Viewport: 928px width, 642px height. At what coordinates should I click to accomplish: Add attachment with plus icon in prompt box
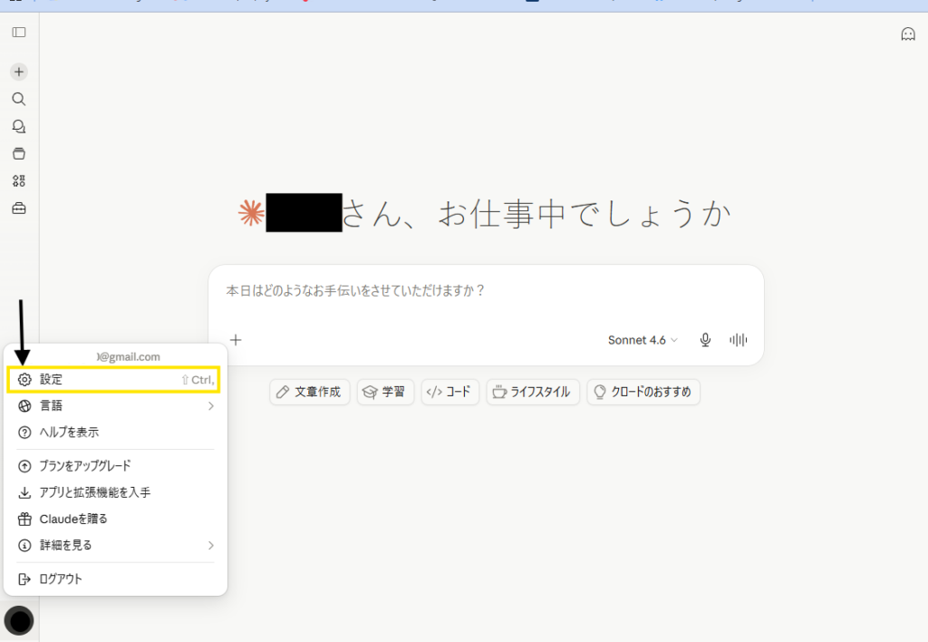237,340
